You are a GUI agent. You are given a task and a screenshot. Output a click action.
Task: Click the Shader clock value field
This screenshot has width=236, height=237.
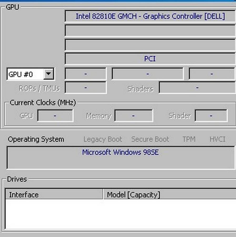coord(211,115)
